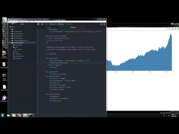Click the .datum(glda) code line
179x134 pixels.
point(54,96)
